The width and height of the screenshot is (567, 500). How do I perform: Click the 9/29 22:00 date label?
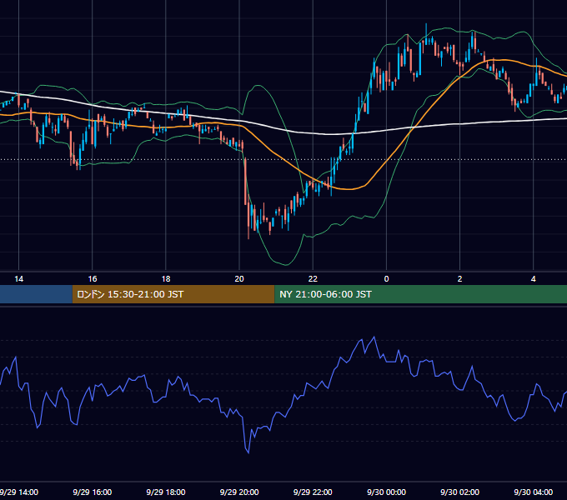tap(313, 492)
